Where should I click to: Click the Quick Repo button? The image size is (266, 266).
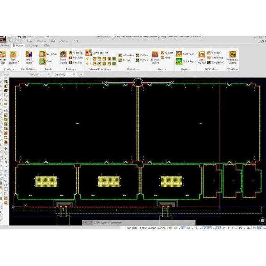(186, 61)
